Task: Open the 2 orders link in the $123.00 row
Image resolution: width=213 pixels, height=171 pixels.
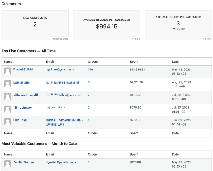Action: click(89, 162)
